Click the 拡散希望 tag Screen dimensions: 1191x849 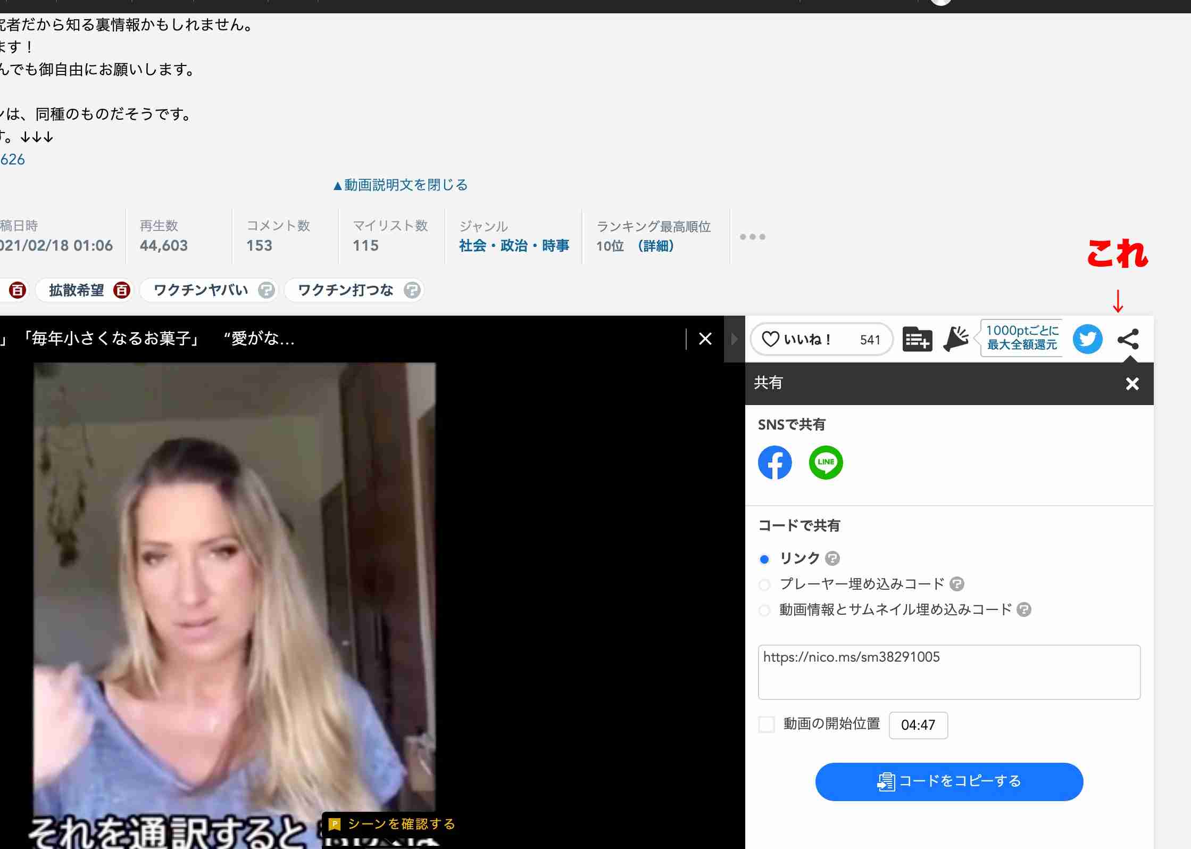(x=77, y=290)
